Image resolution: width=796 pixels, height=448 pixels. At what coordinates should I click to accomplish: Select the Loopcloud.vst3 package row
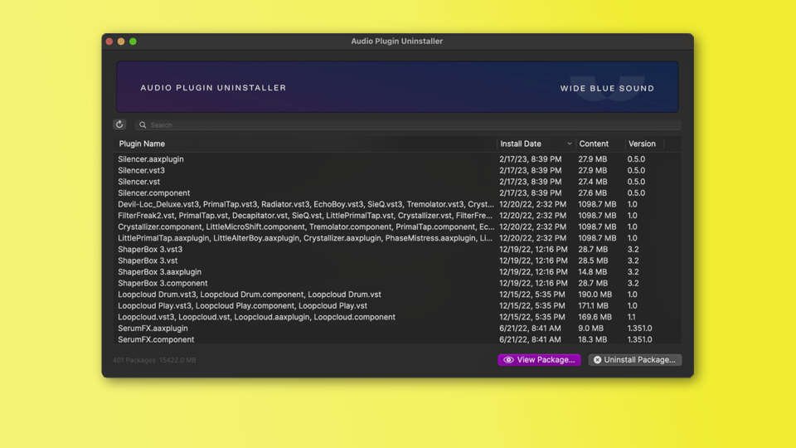pyautogui.click(x=397, y=317)
